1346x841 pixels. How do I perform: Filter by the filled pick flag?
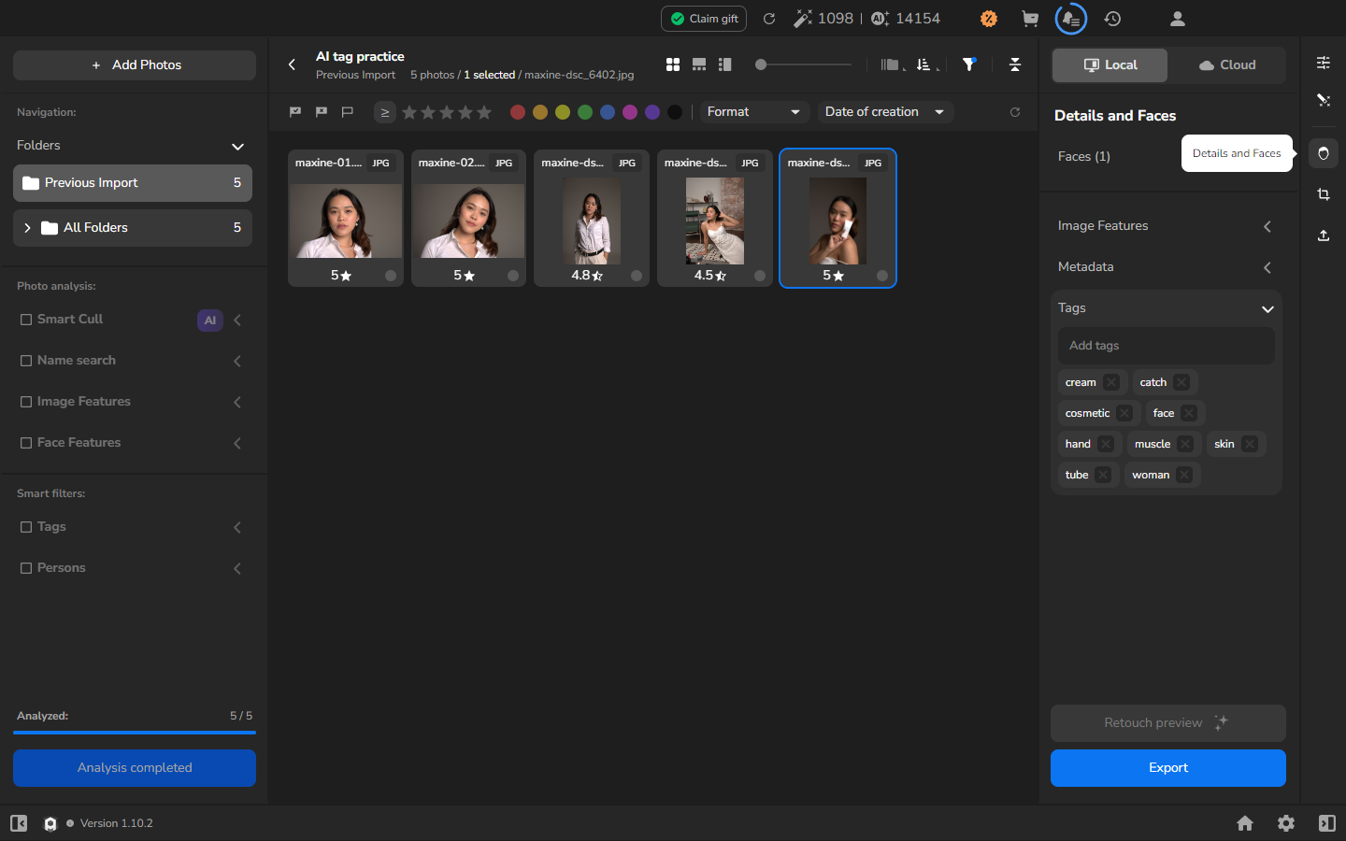(295, 112)
